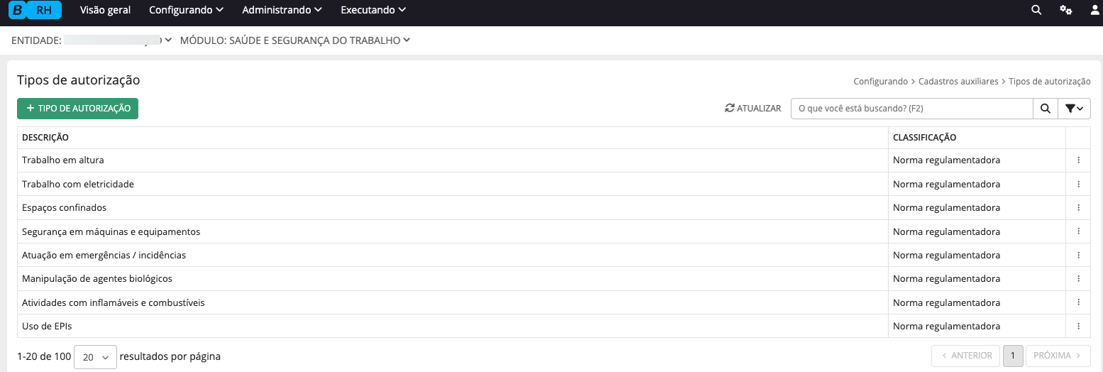Focus the search input field
The height and width of the screenshot is (372, 1103).
coord(912,109)
